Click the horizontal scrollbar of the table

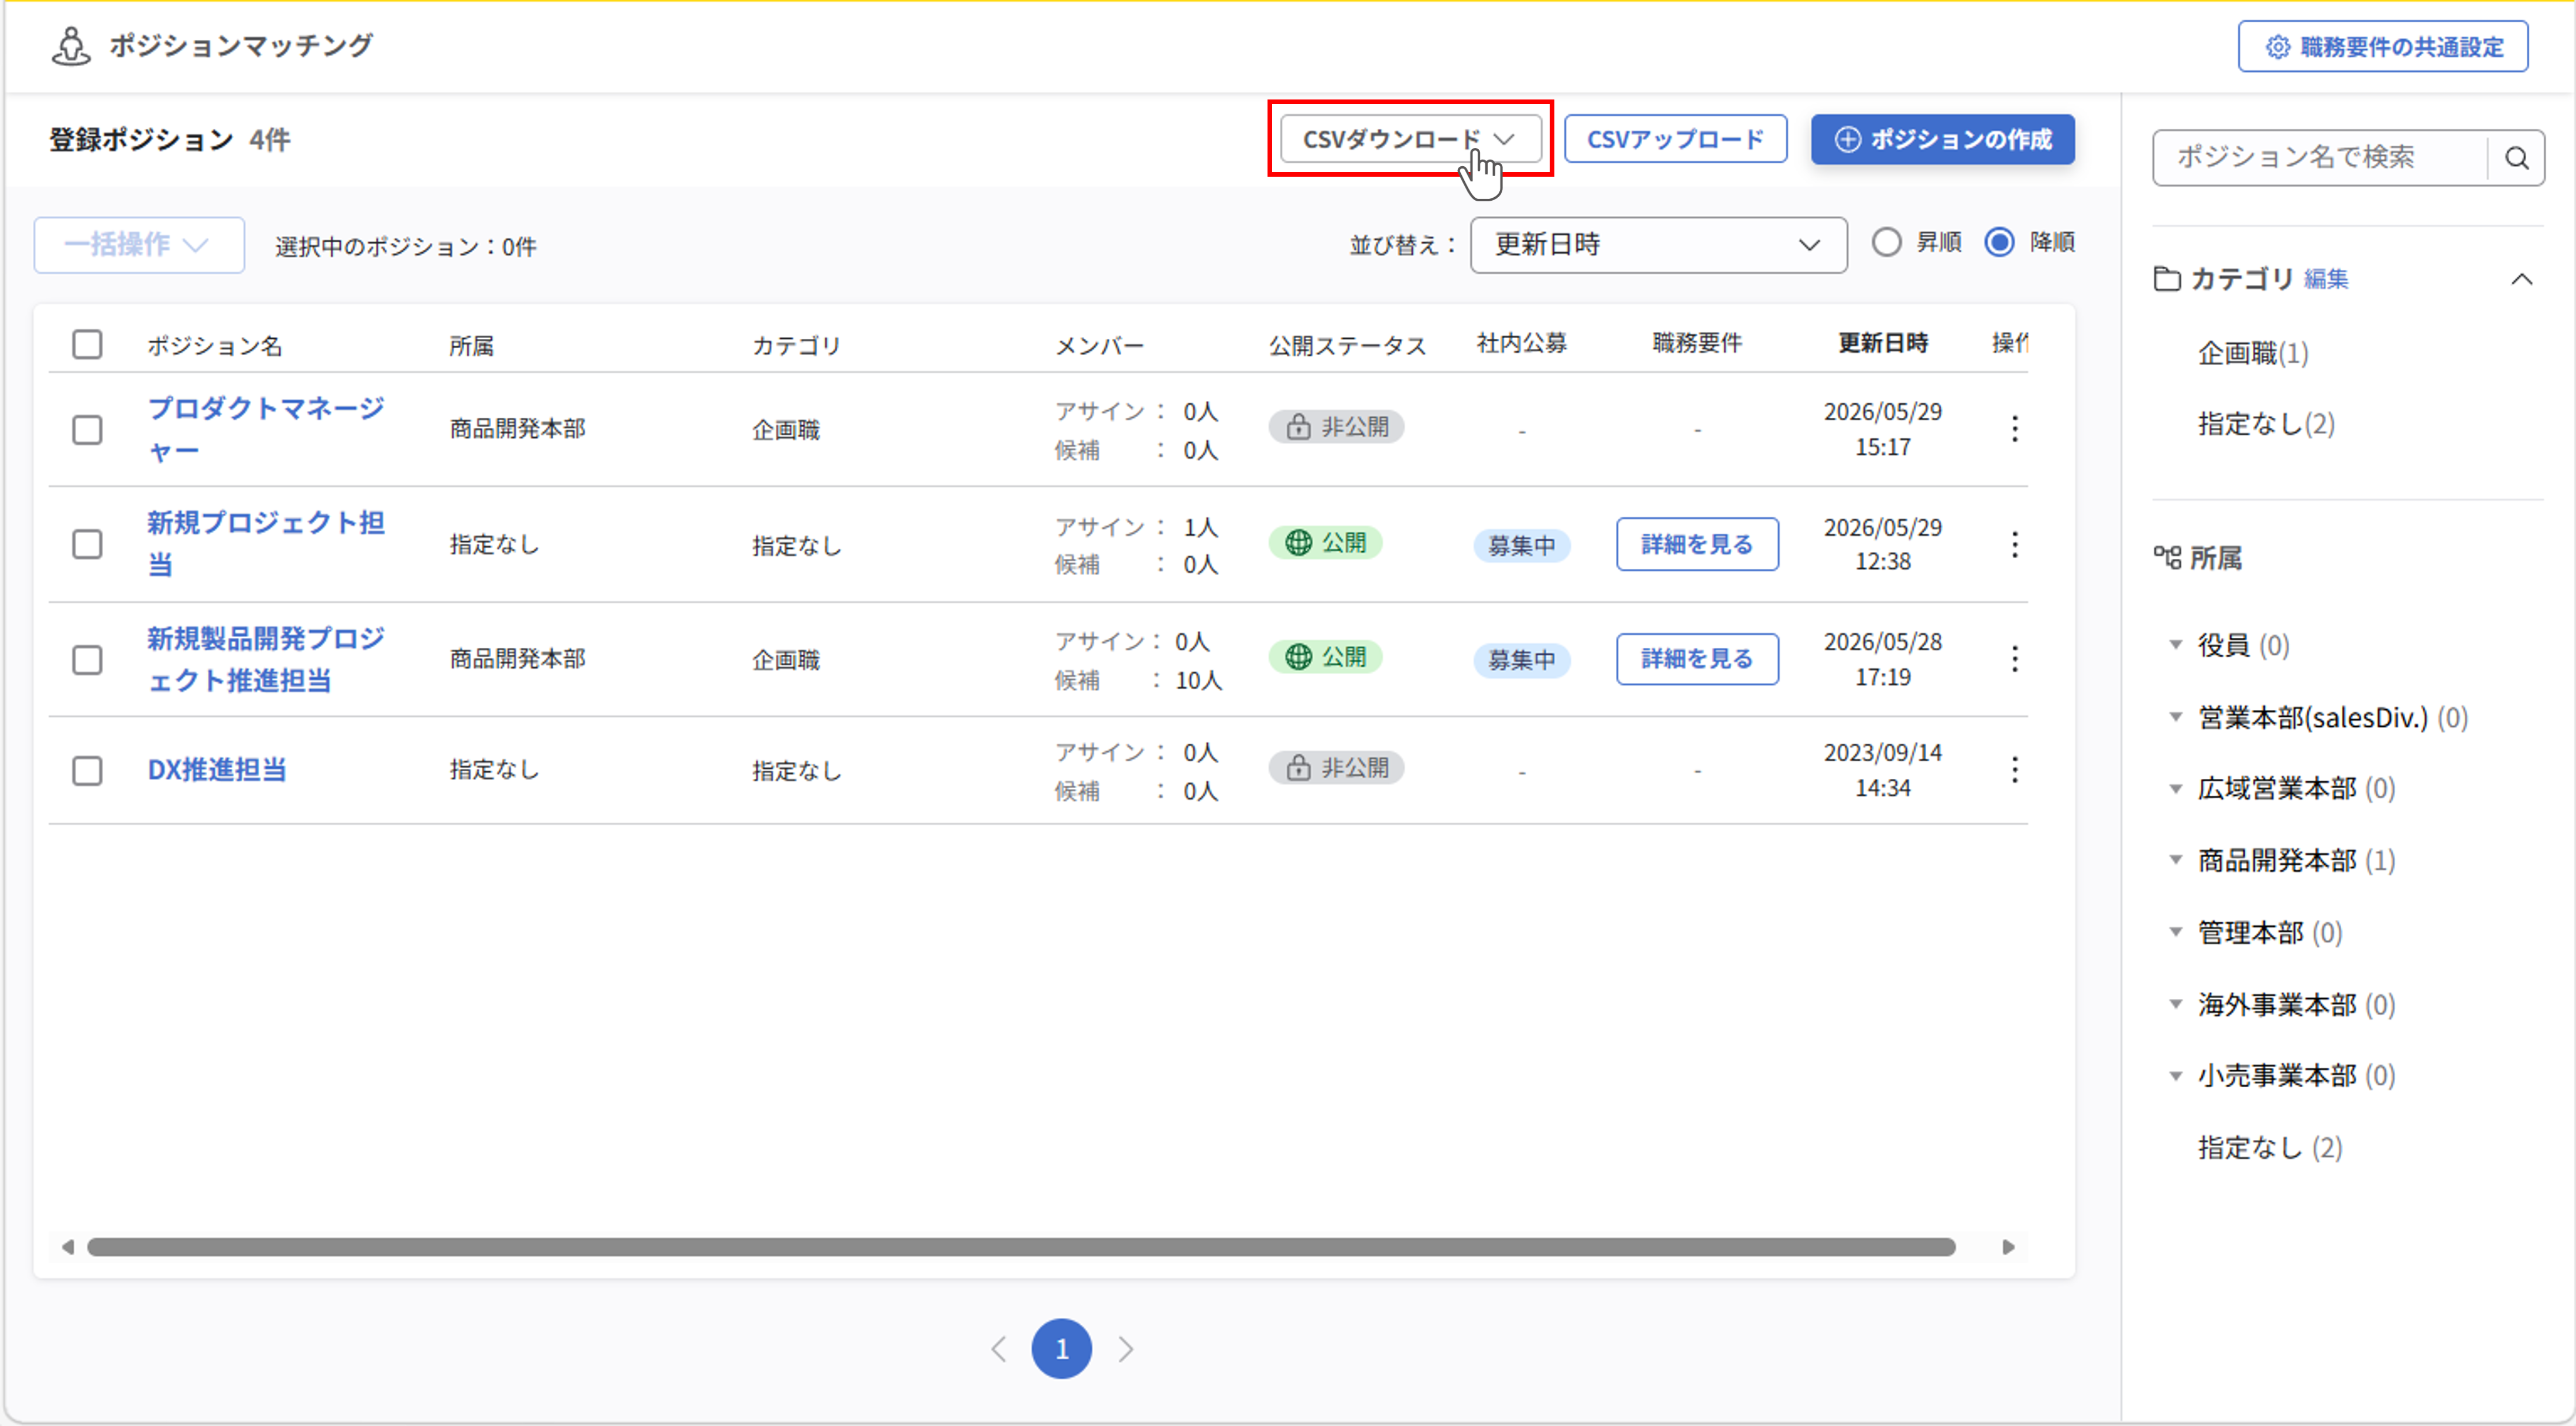[x=1021, y=1246]
